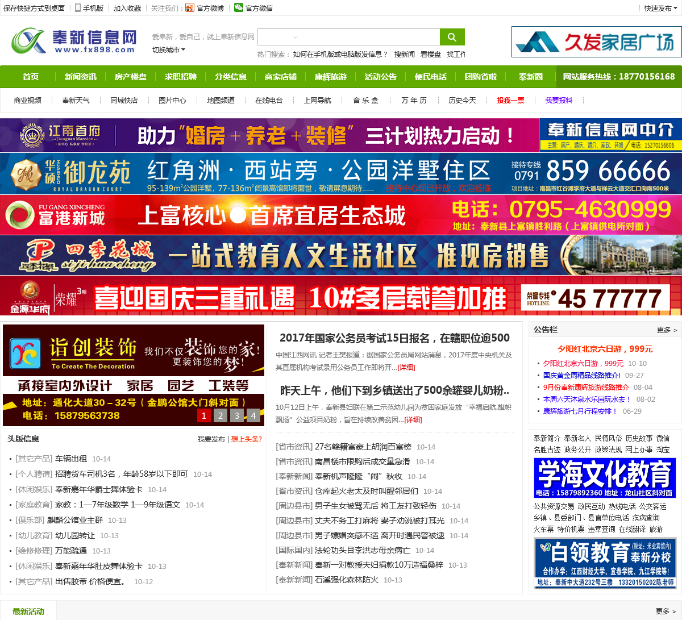682x620 pixels.
Task: Open 9月份奉新康辉旅游线路推介 notice
Action: [586, 387]
